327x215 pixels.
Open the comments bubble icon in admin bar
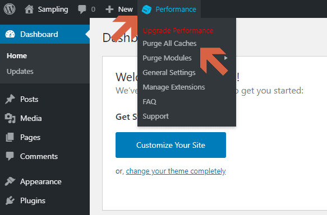(82, 10)
